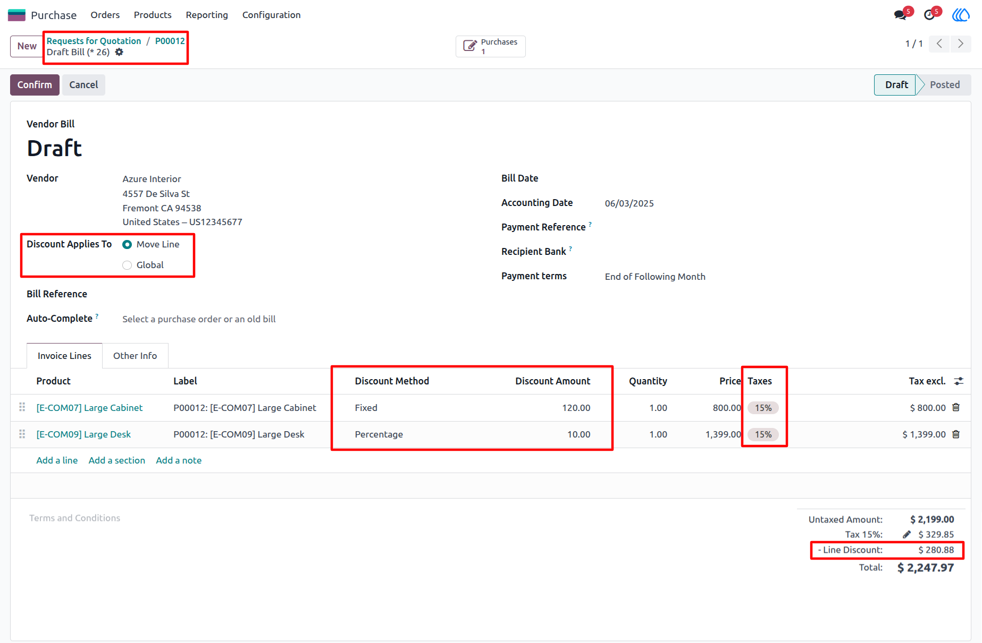Screen dimensions: 982x643
Task: Click the Confirm button
Action: click(35, 85)
